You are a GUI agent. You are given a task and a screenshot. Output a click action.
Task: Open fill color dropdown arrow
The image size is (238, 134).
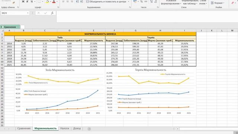pyautogui.click(x=51, y=1)
